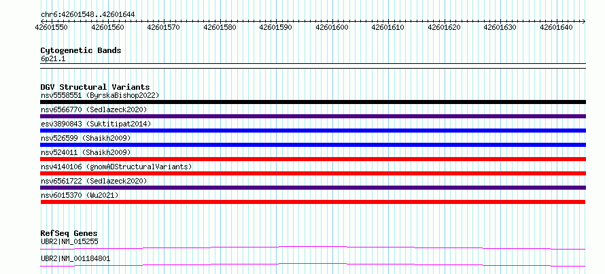
Task: Click ruler position 42601620
Action: click(x=445, y=27)
